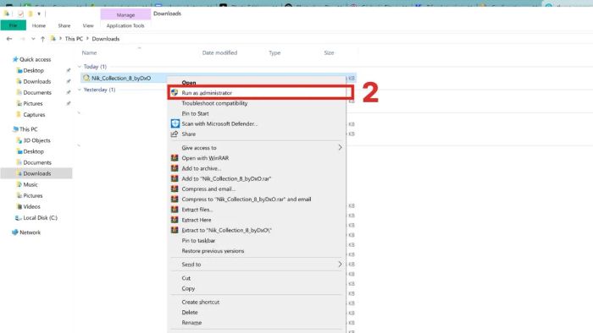Choose Extract Here
The height and width of the screenshot is (333, 593).
pyautogui.click(x=257, y=220)
